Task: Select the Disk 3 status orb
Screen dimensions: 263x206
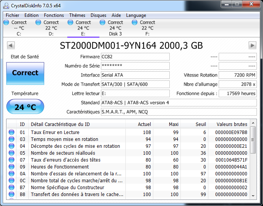Action: pos(102,22)
